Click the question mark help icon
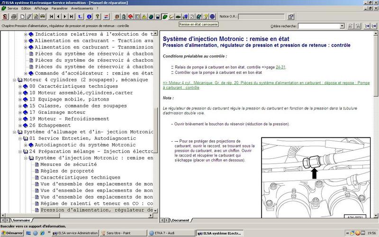This screenshot has width=379, height=237. click(98, 17)
